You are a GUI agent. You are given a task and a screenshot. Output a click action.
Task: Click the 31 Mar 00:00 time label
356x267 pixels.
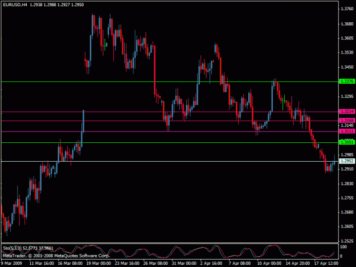[x=184, y=263]
